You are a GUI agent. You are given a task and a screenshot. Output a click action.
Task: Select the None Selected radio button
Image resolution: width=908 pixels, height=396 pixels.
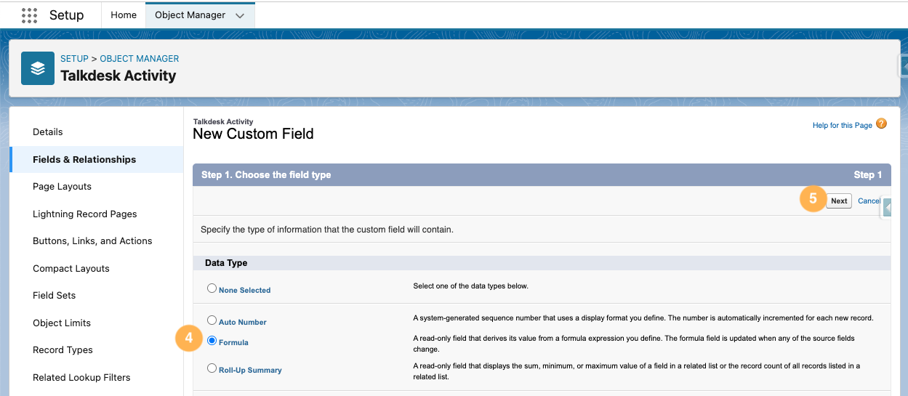[x=212, y=288]
